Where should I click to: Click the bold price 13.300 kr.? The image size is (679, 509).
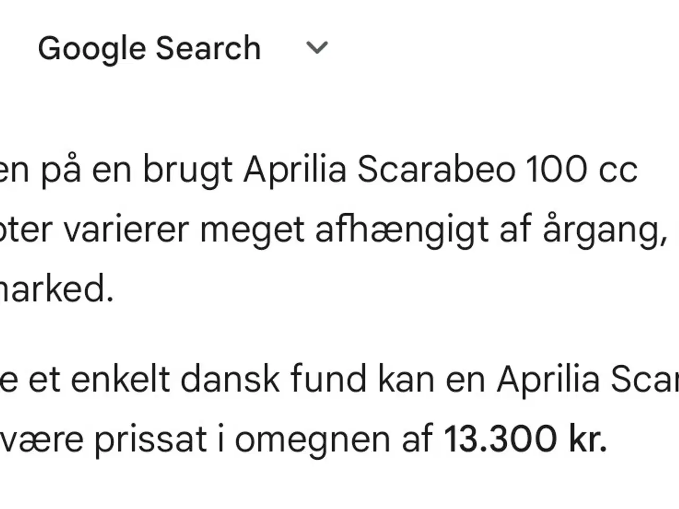[x=525, y=440]
